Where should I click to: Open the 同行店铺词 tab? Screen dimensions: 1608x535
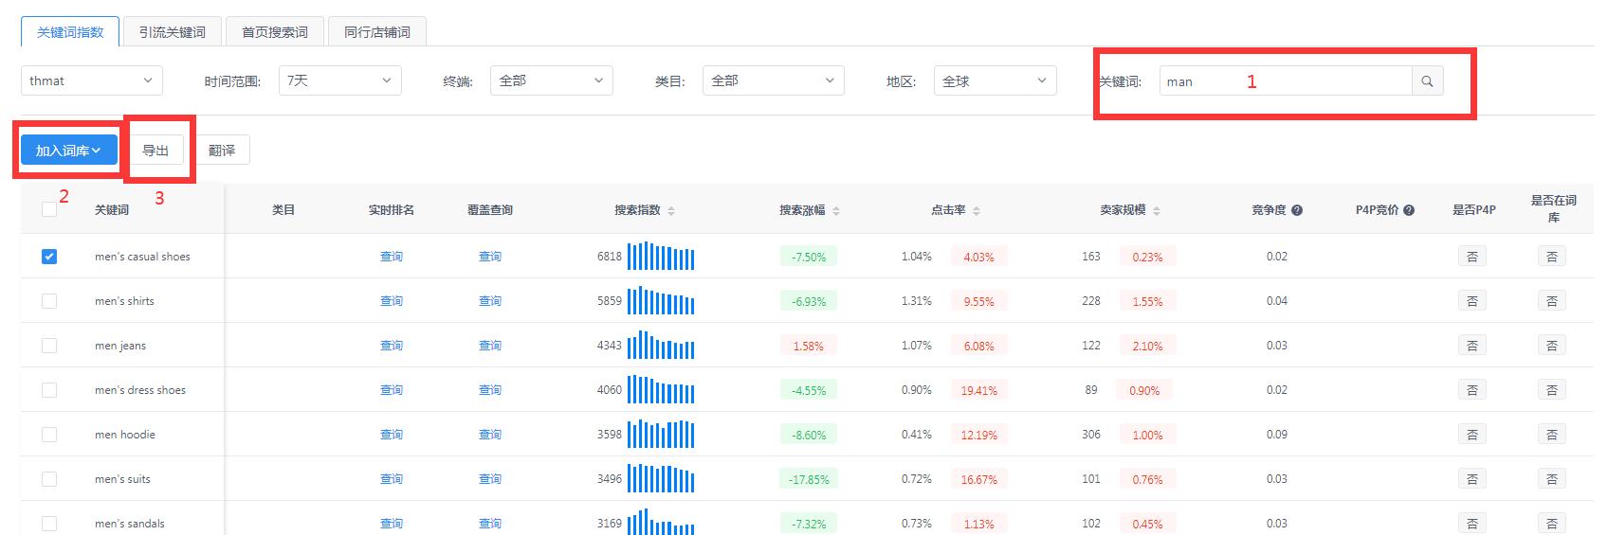click(376, 32)
